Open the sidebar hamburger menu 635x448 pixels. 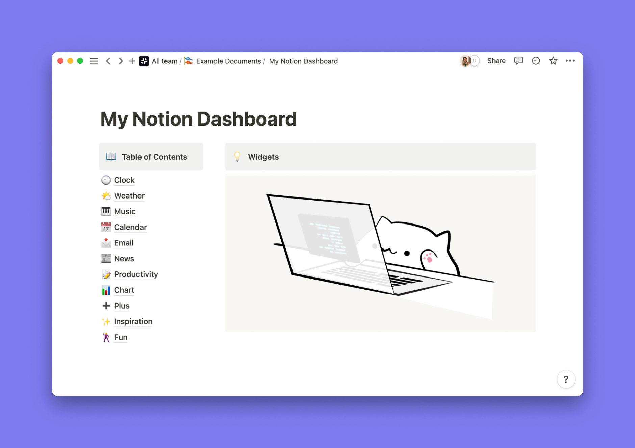94,61
